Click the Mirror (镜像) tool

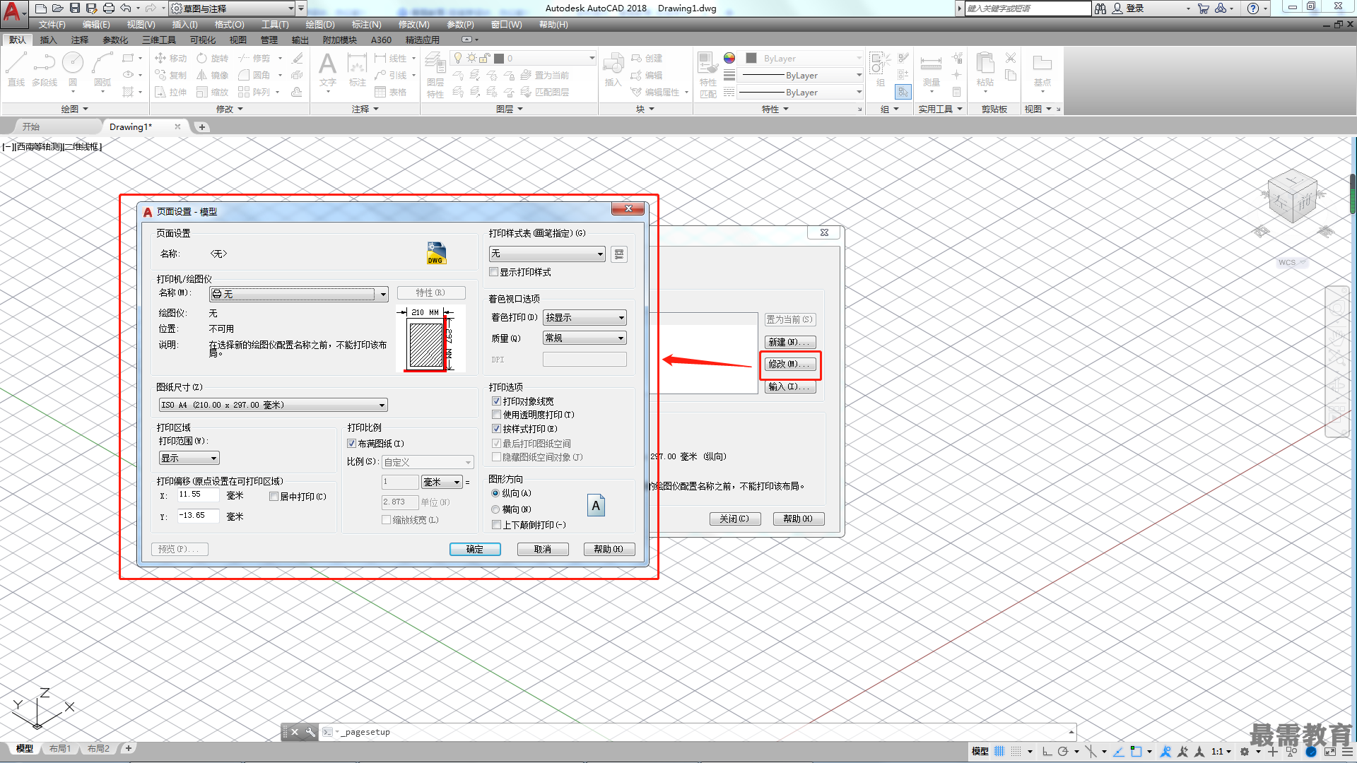tap(213, 75)
